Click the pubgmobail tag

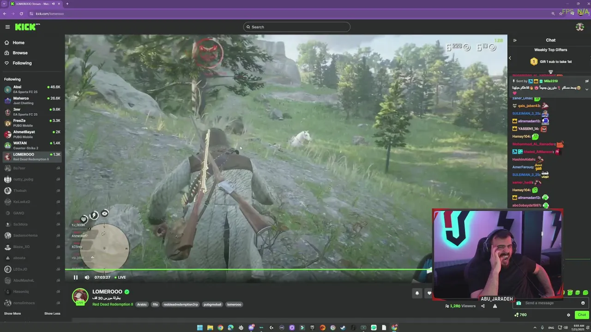coord(212,304)
